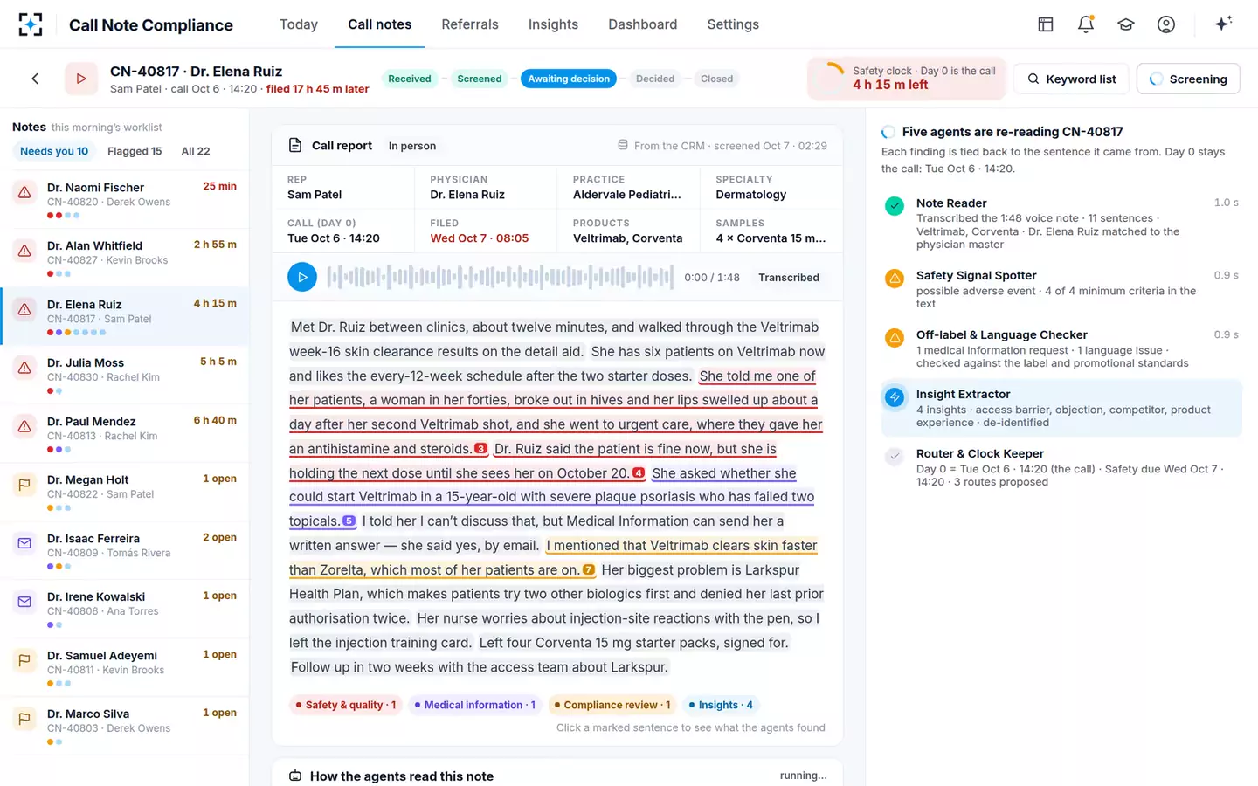The image size is (1258, 786).
Task: Click the safety clock 4 h 15 m left
Action: [907, 79]
